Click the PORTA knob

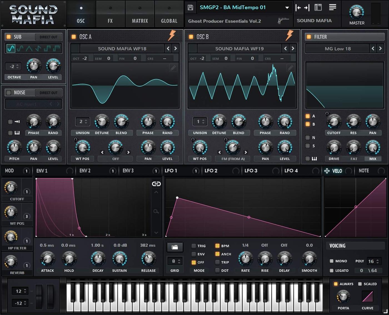click(343, 297)
